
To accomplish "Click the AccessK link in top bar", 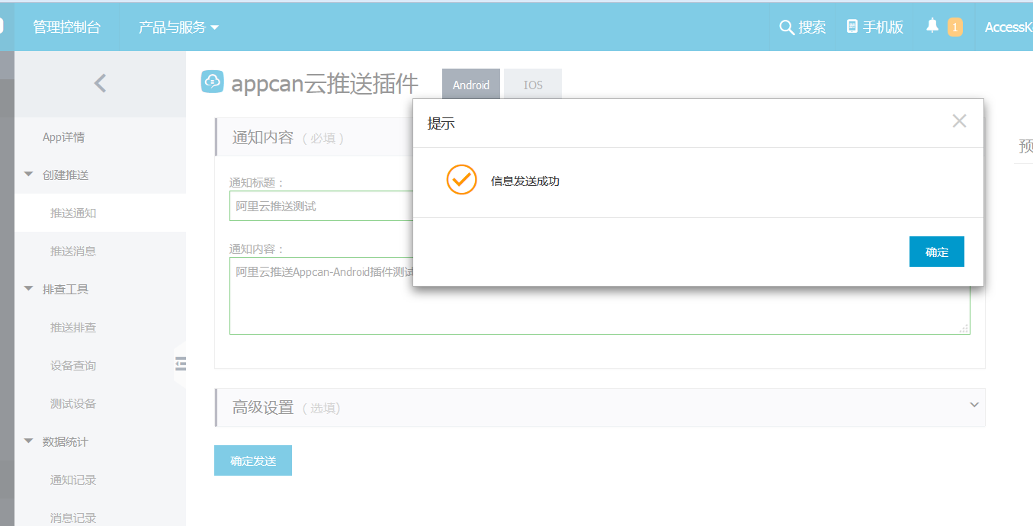I will pos(1009,27).
